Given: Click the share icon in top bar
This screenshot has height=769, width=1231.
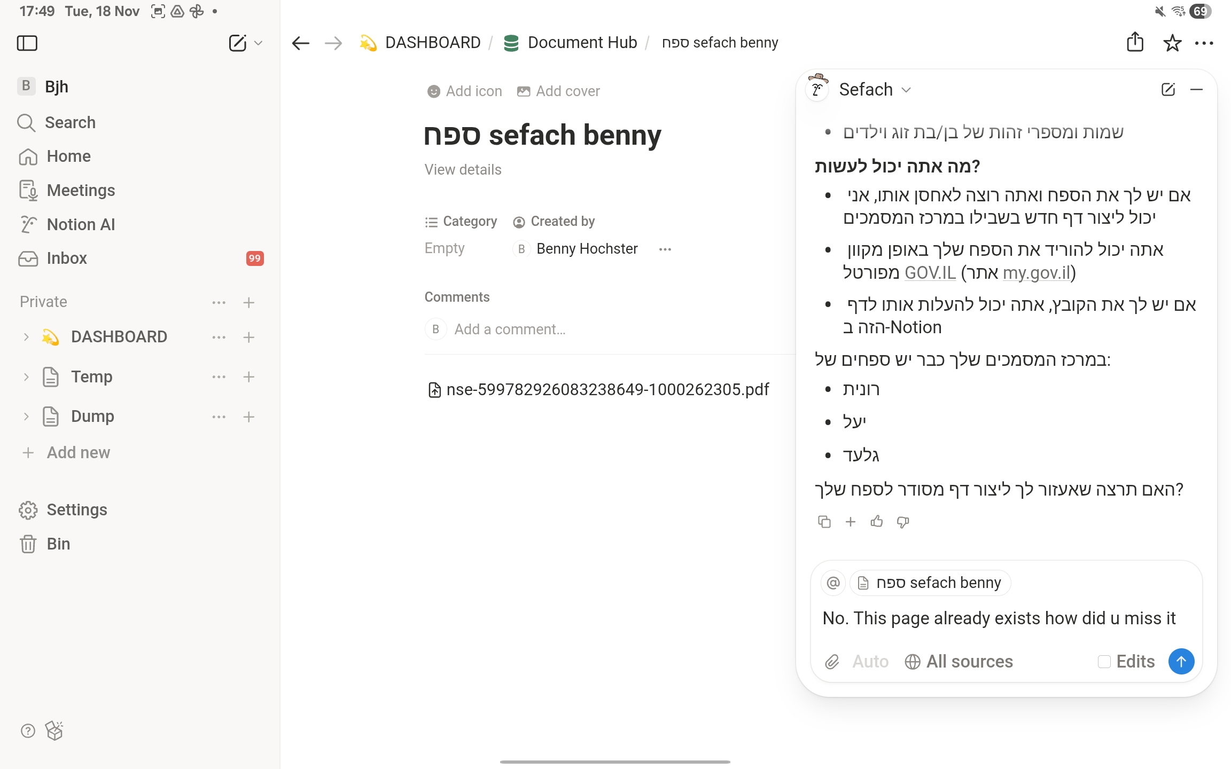Looking at the screenshot, I should pyautogui.click(x=1135, y=43).
